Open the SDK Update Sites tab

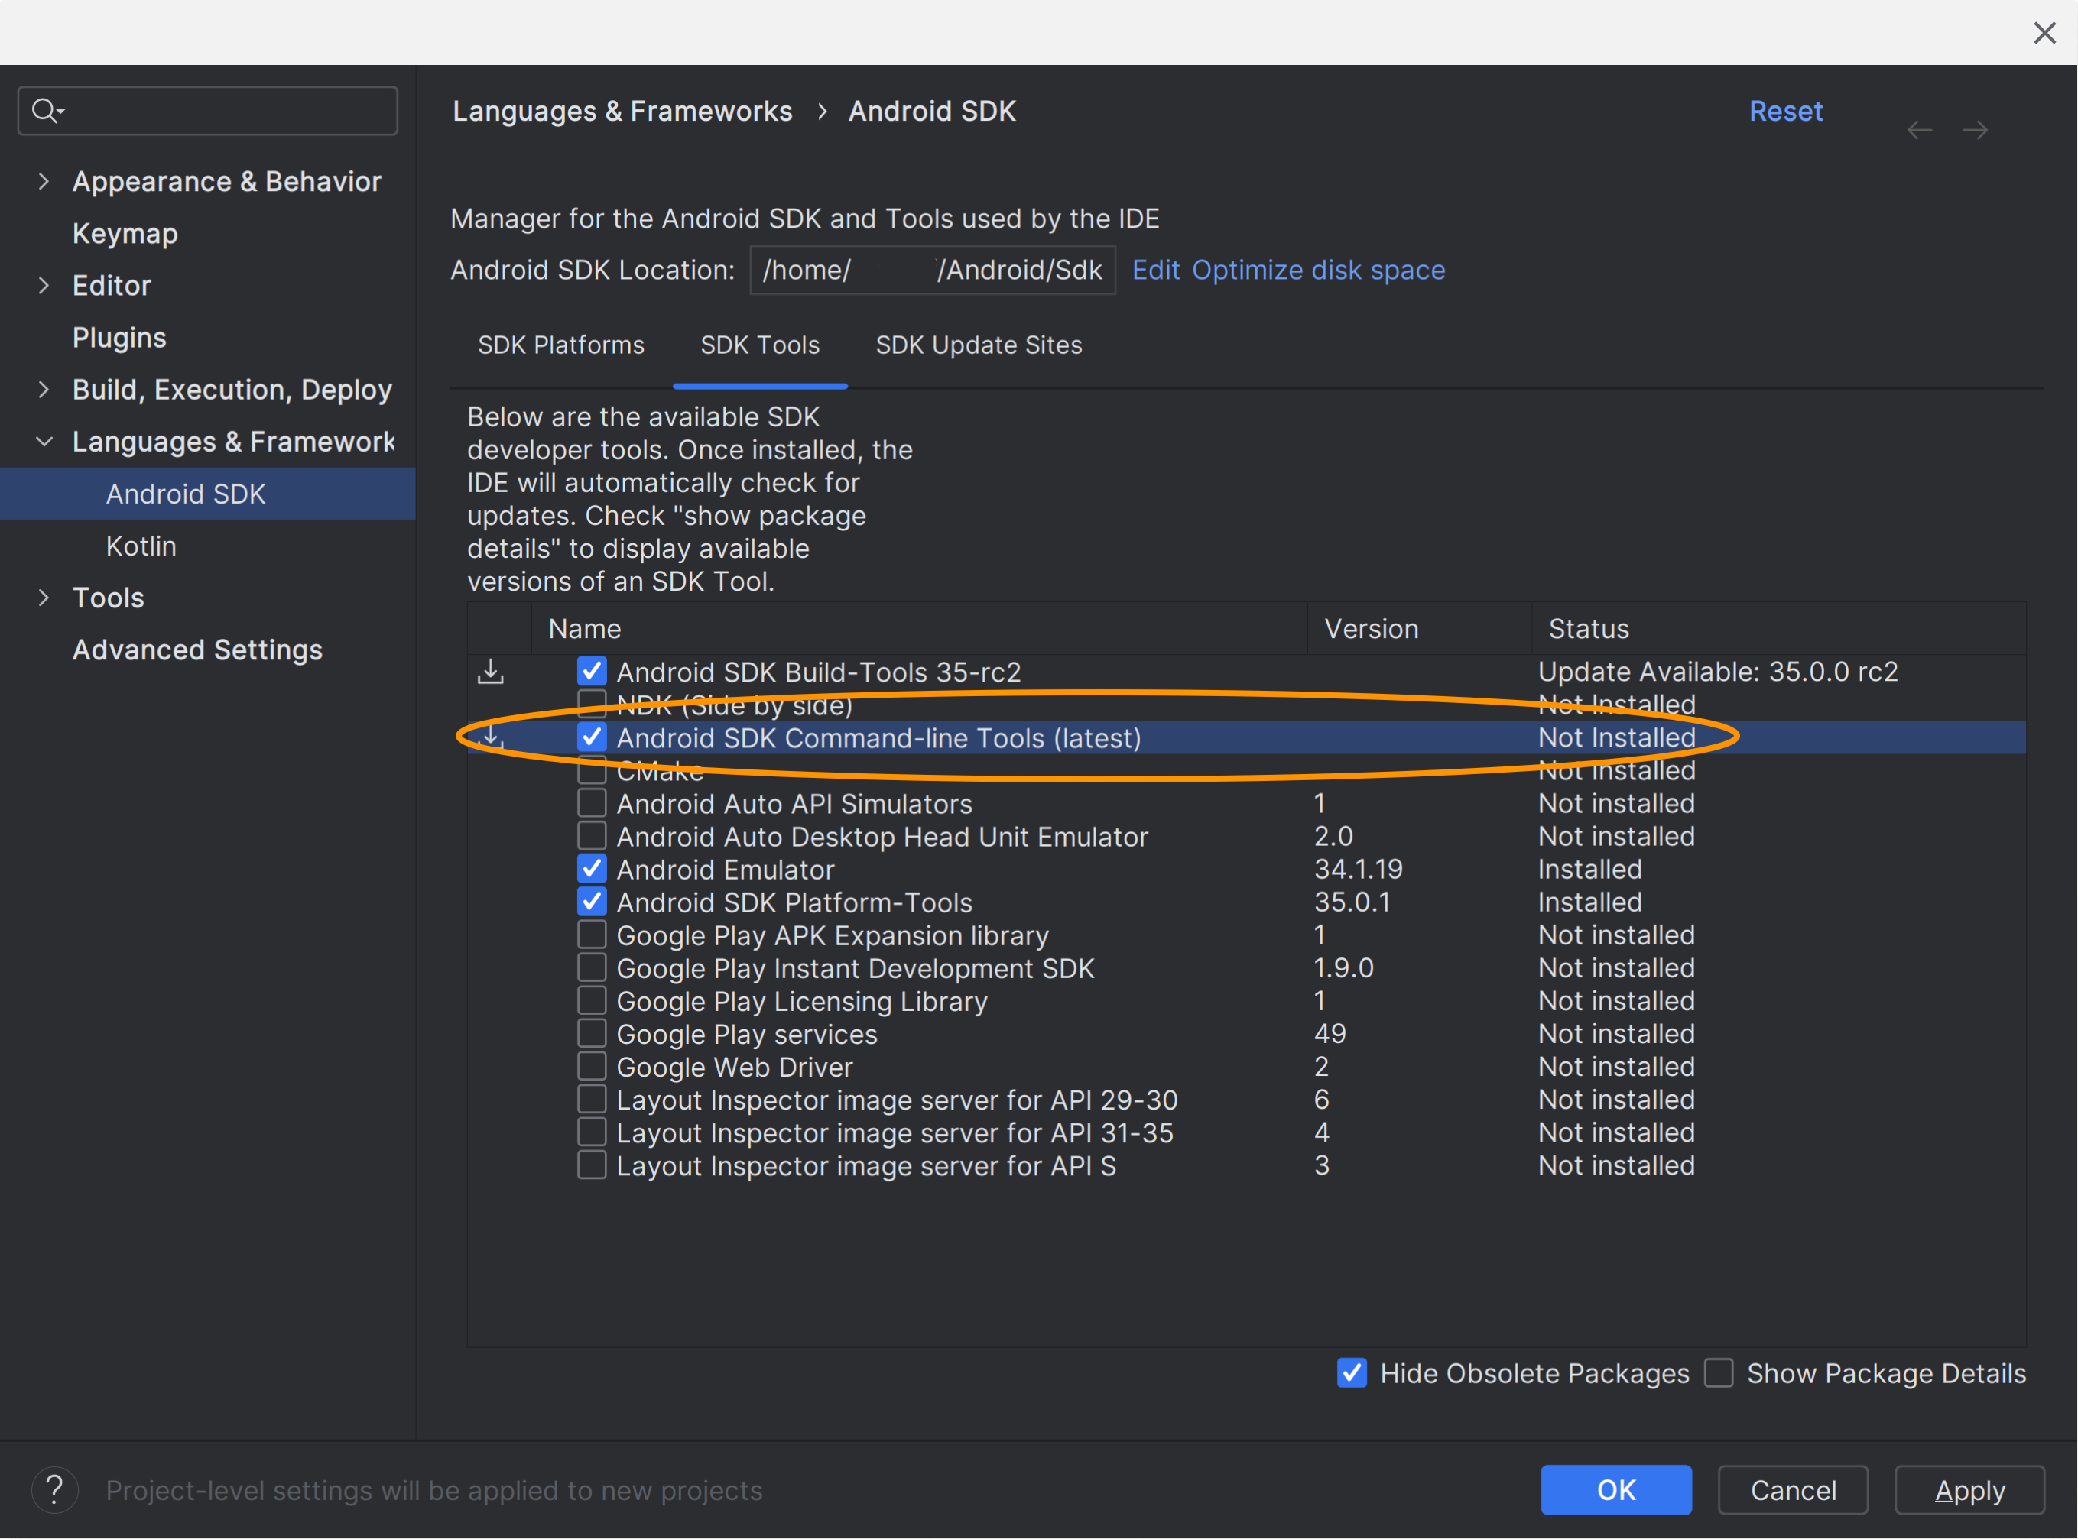click(979, 345)
